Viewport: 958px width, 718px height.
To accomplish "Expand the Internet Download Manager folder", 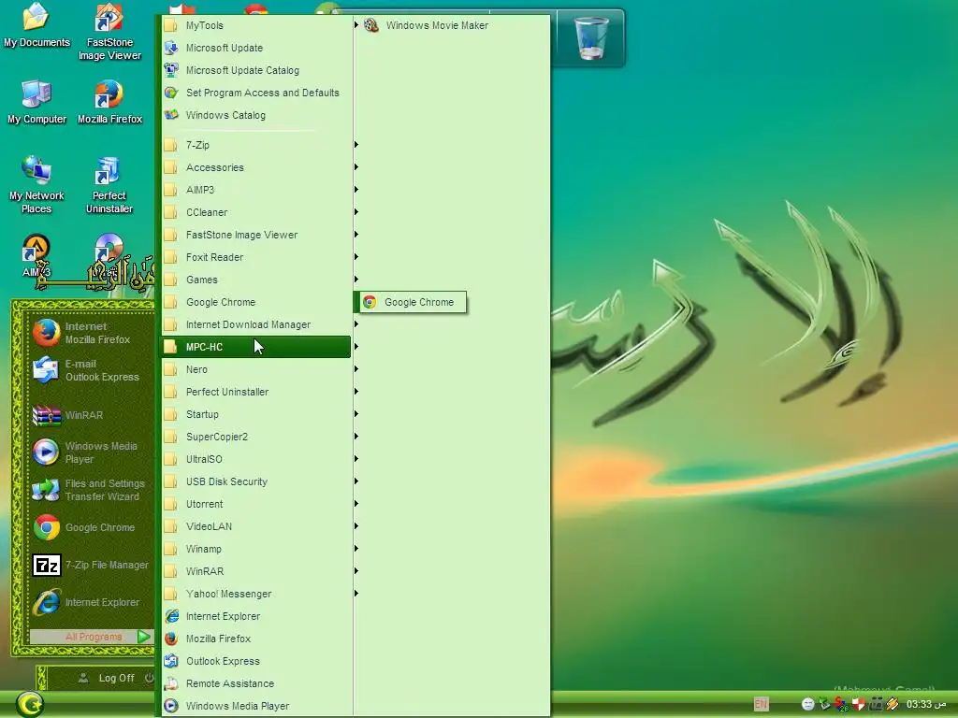I will point(256,324).
